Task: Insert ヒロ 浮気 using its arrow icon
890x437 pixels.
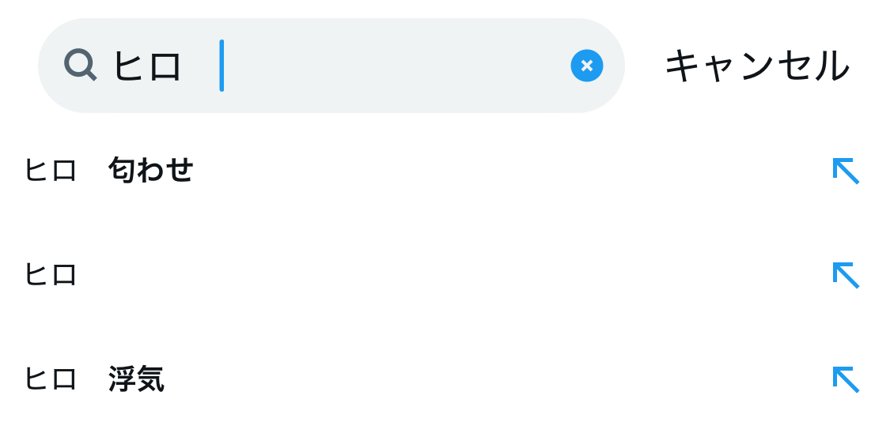Action: 845,379
